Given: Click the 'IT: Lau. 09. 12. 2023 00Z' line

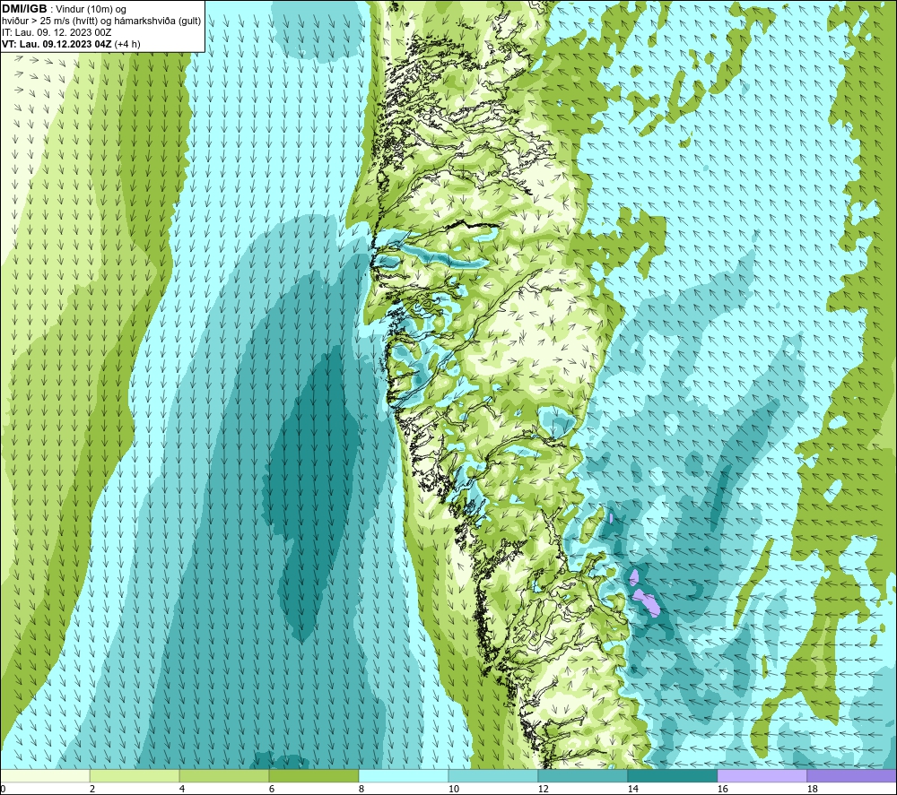Looking at the screenshot, I should point(57,32).
